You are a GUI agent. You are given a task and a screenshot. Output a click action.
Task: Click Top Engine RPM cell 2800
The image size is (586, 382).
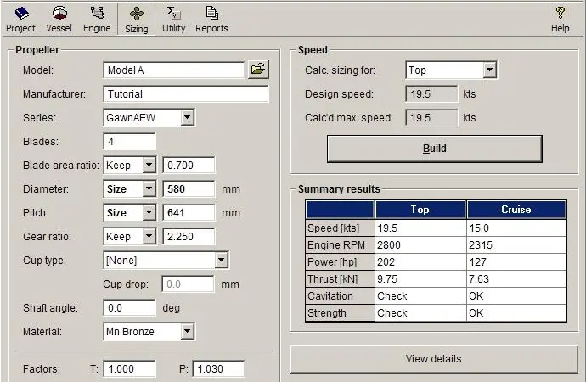click(x=420, y=245)
